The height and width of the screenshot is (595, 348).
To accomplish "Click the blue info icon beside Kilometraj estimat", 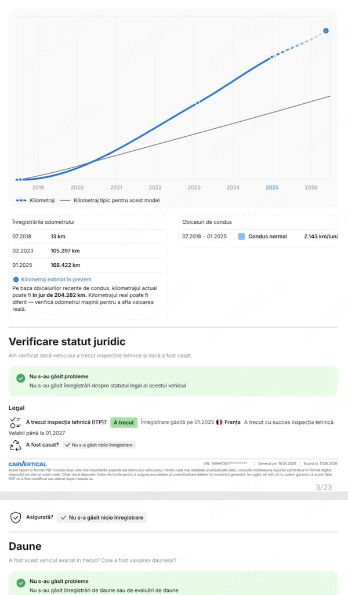I will (x=16, y=280).
